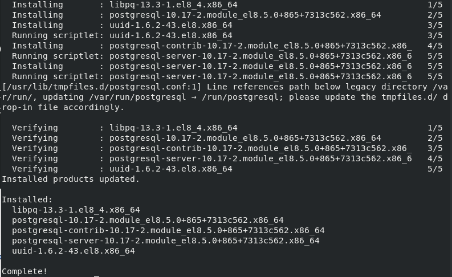Viewport: 452px width, 277px height.
Task: Click installed uuid-1.6.2-43.el8.x86_64 entry
Action: pos(73,251)
